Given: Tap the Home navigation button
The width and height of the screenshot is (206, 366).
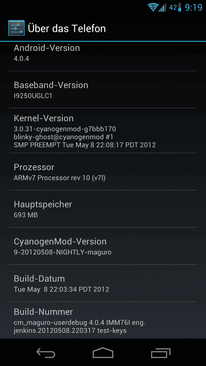Looking at the screenshot, I should pos(103,353).
